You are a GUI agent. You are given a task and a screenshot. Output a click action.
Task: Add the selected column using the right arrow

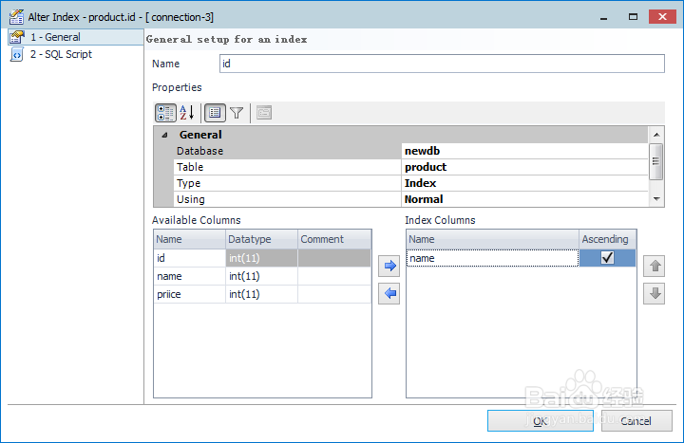(389, 267)
